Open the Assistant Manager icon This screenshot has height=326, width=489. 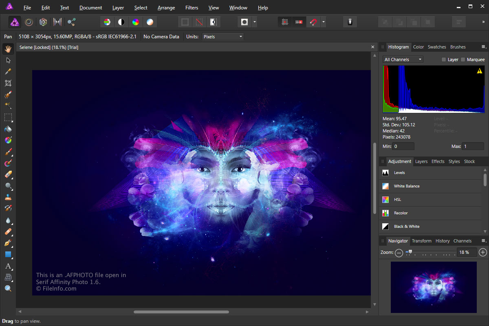point(350,22)
